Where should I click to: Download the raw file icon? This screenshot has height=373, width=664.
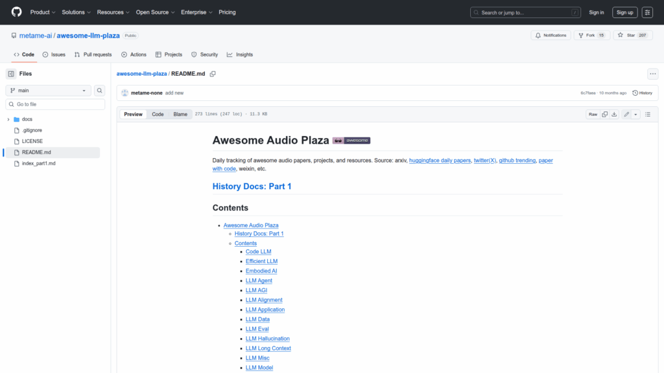[614, 114]
